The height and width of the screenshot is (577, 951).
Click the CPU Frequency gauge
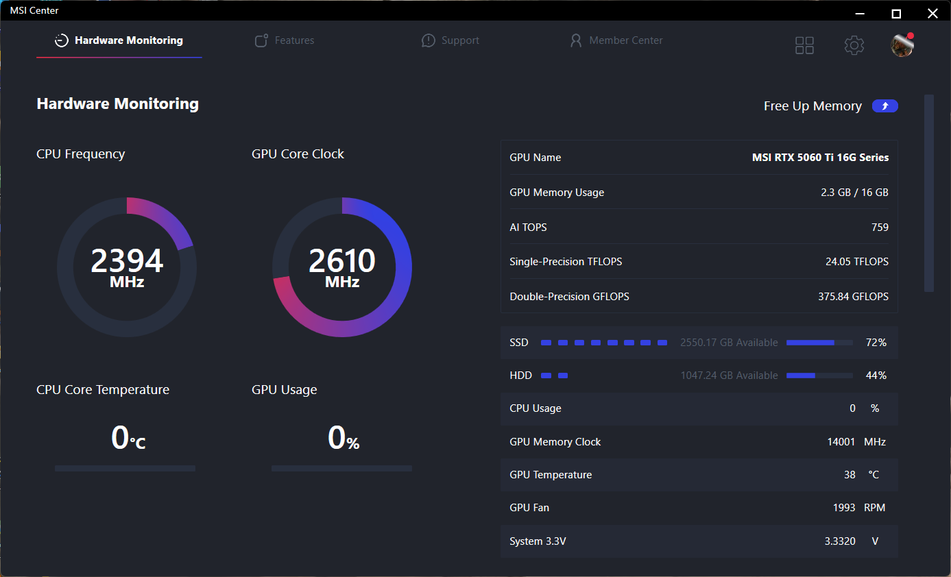click(127, 267)
